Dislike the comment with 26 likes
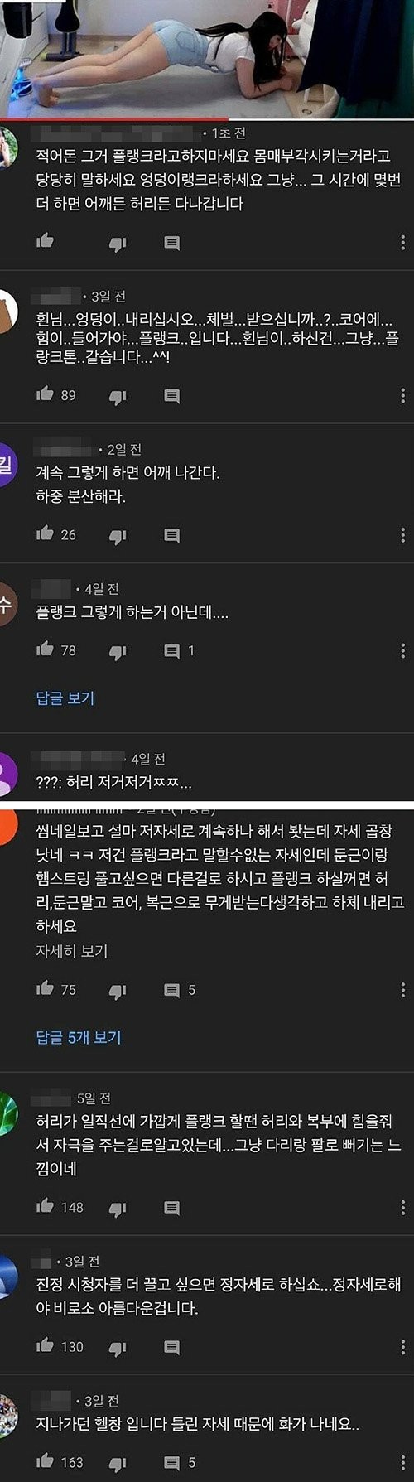The width and height of the screenshot is (414, 1482). (x=118, y=535)
